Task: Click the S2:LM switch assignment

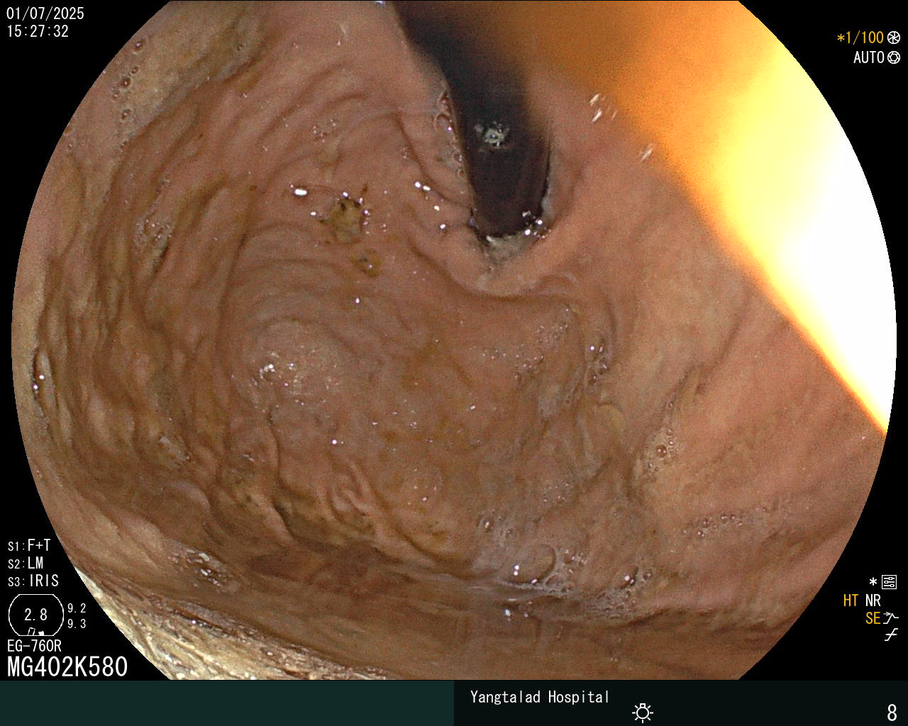Action: pyautogui.click(x=26, y=564)
